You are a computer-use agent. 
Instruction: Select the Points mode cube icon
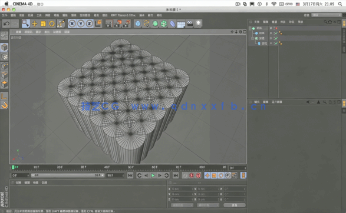(4, 66)
